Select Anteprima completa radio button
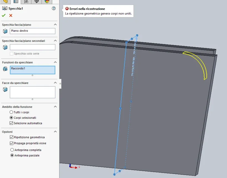The image size is (227, 178). tap(12, 150)
